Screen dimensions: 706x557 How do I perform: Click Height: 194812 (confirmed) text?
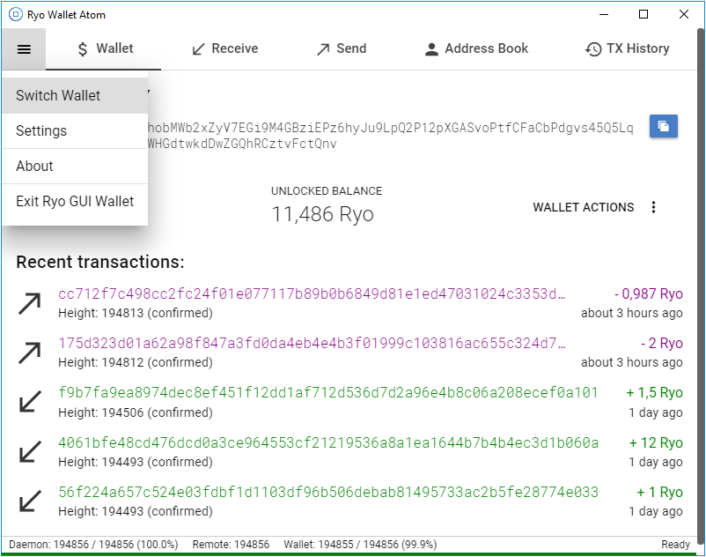pos(136,362)
